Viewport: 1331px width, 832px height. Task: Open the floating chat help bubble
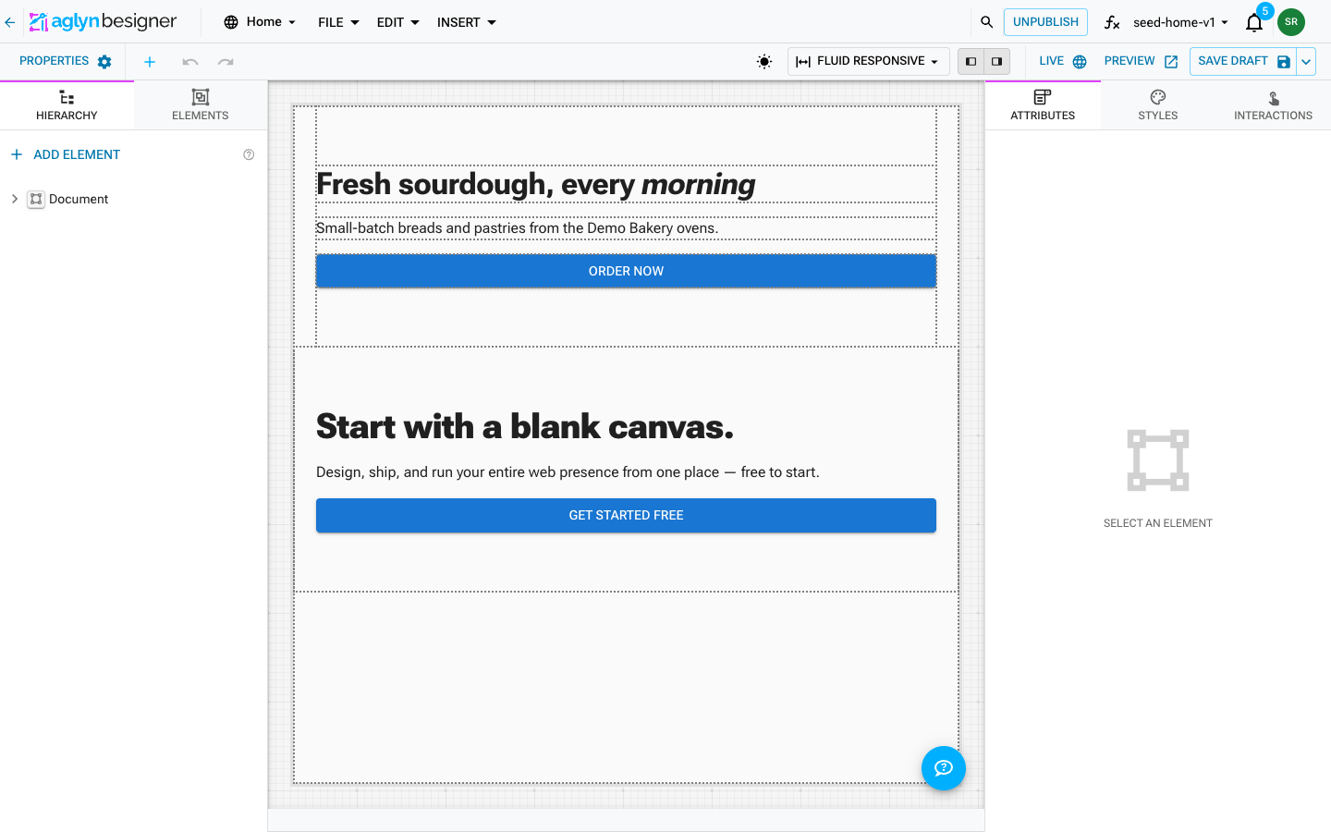[944, 768]
